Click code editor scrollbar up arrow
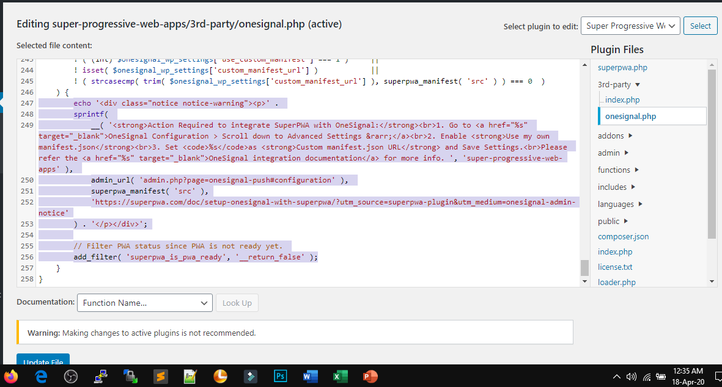 (585, 65)
